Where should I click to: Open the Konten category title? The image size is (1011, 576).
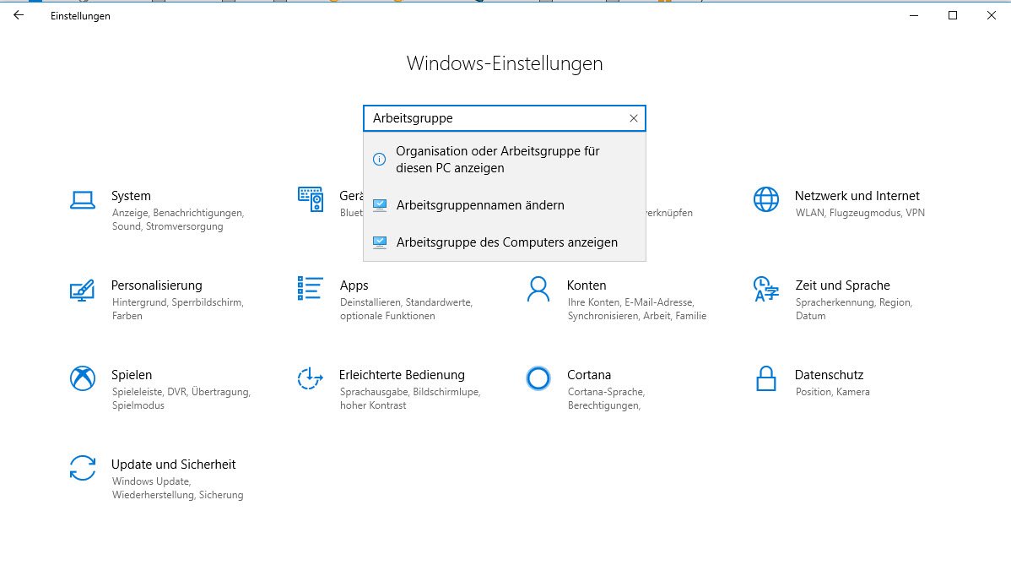587,285
